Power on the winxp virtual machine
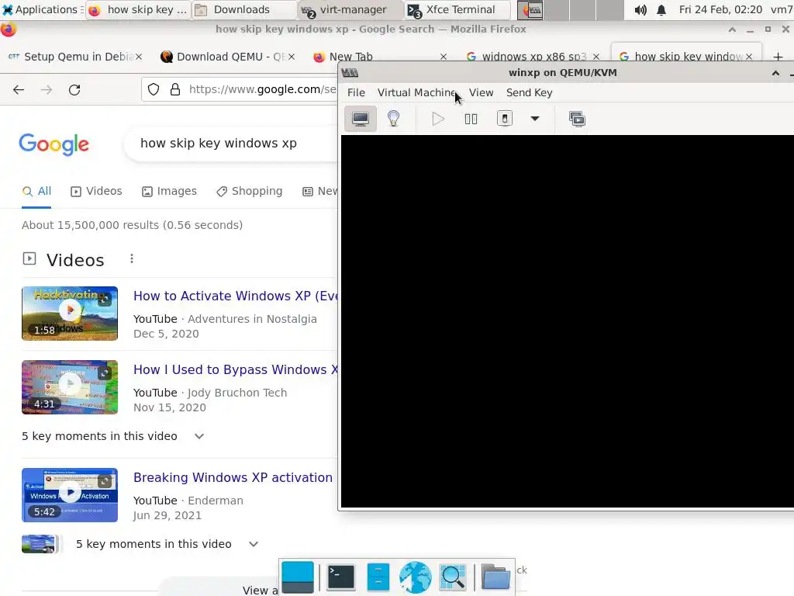Viewport: 794px width, 596px height. pyautogui.click(x=438, y=119)
